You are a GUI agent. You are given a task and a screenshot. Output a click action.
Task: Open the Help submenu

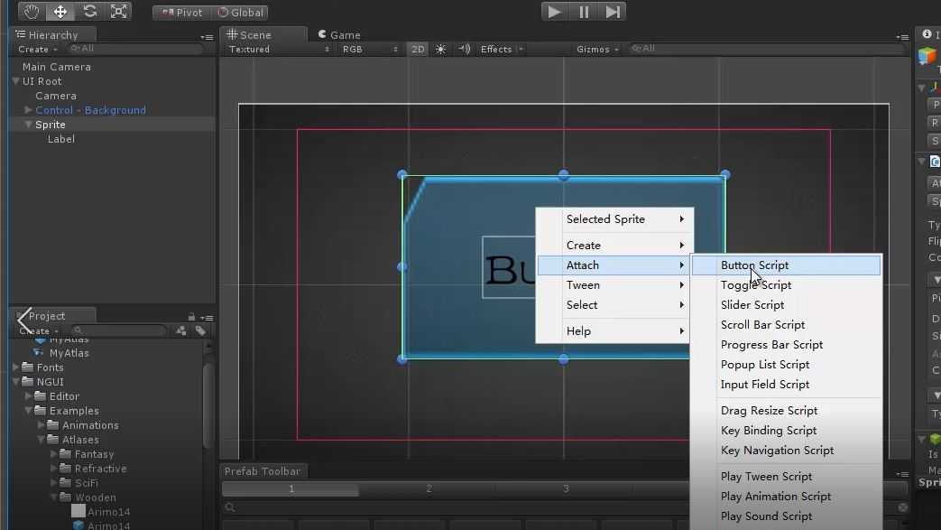tap(614, 331)
